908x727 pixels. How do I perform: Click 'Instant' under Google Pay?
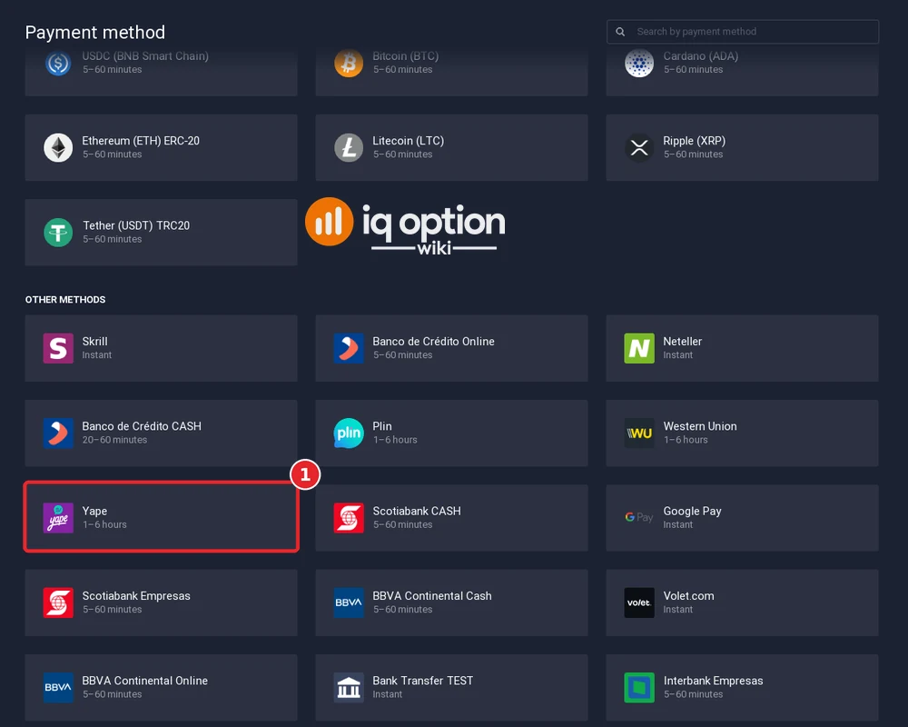(x=677, y=524)
